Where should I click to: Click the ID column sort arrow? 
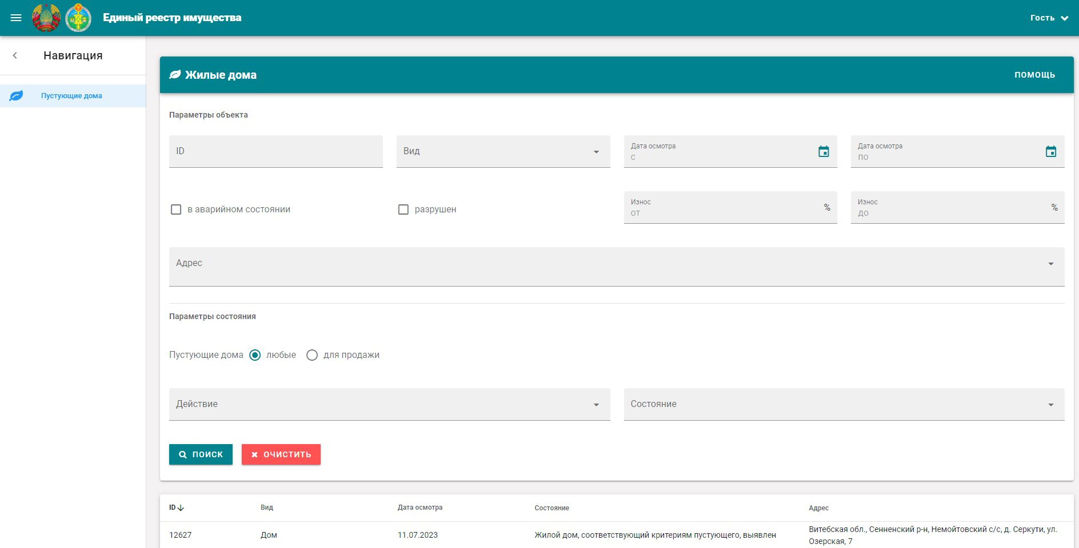coord(181,507)
